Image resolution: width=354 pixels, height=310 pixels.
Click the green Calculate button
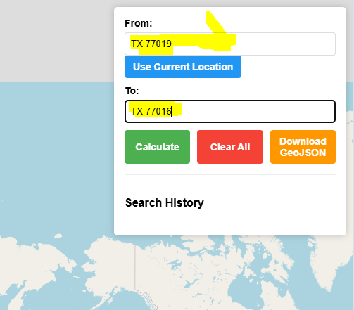tap(157, 147)
